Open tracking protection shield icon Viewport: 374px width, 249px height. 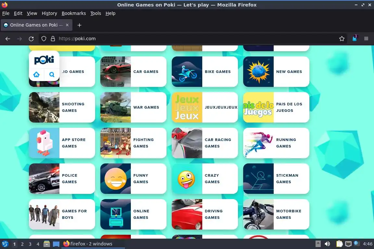[44, 39]
